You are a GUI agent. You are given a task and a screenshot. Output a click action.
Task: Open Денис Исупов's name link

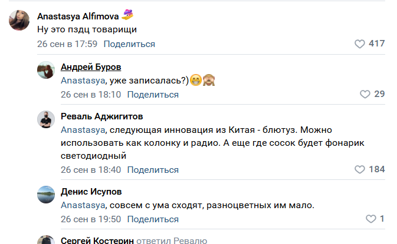92,191
